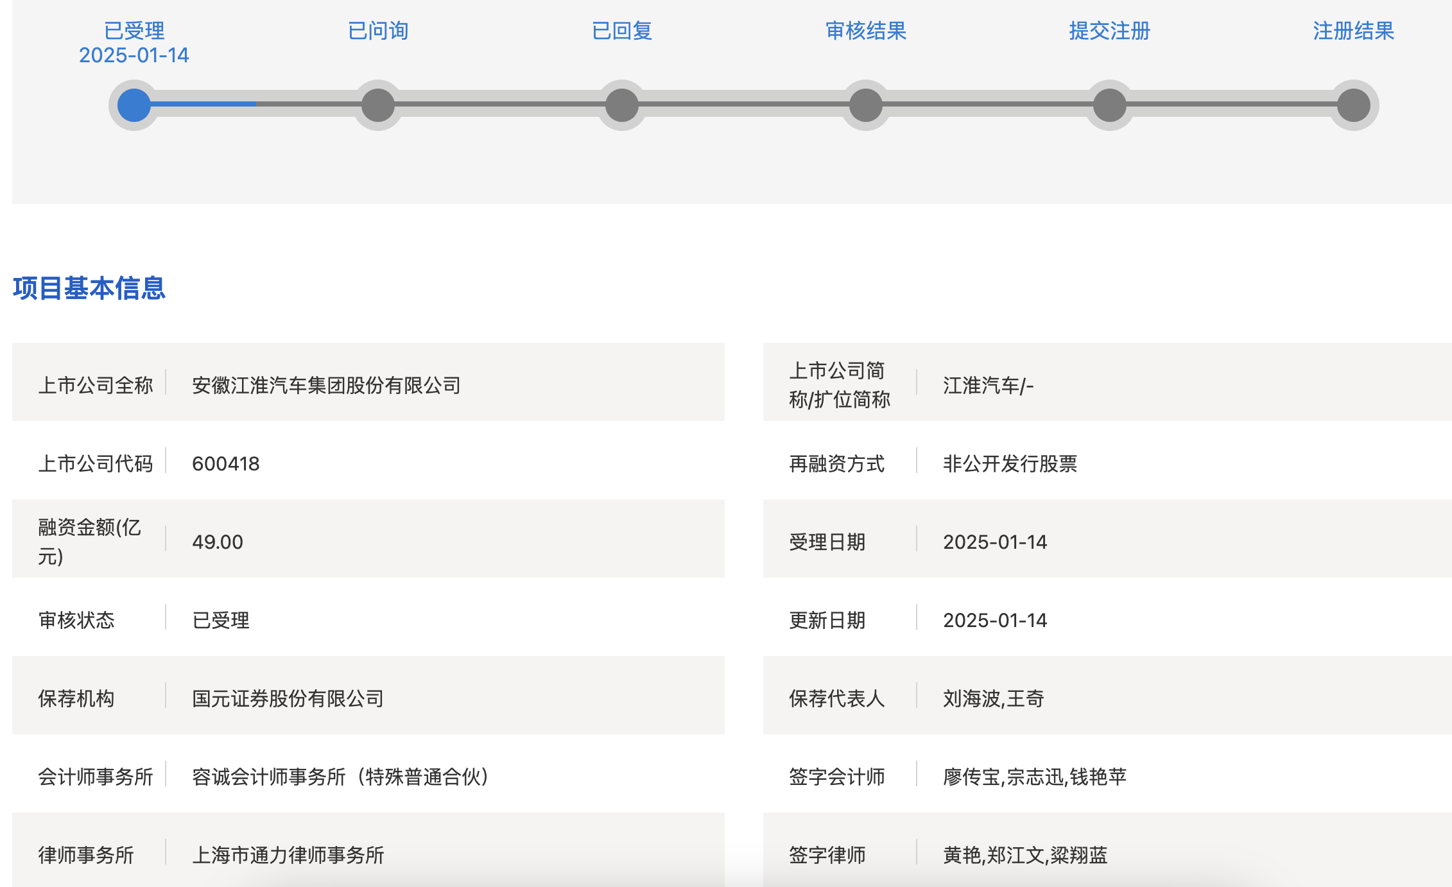The width and height of the screenshot is (1452, 887).
Task: Click representatives 刘海波,王奇
Action: coord(994,698)
